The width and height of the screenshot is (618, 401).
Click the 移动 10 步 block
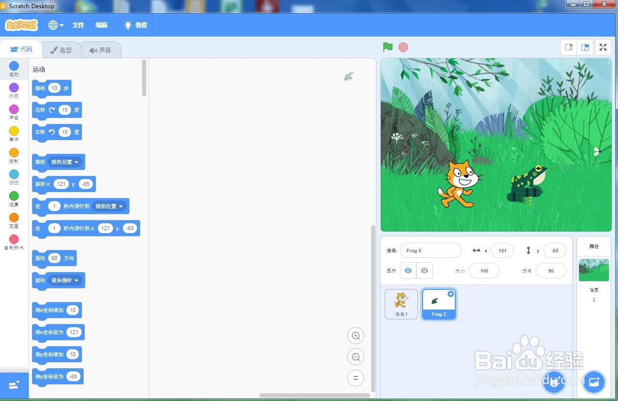pyautogui.click(x=51, y=88)
